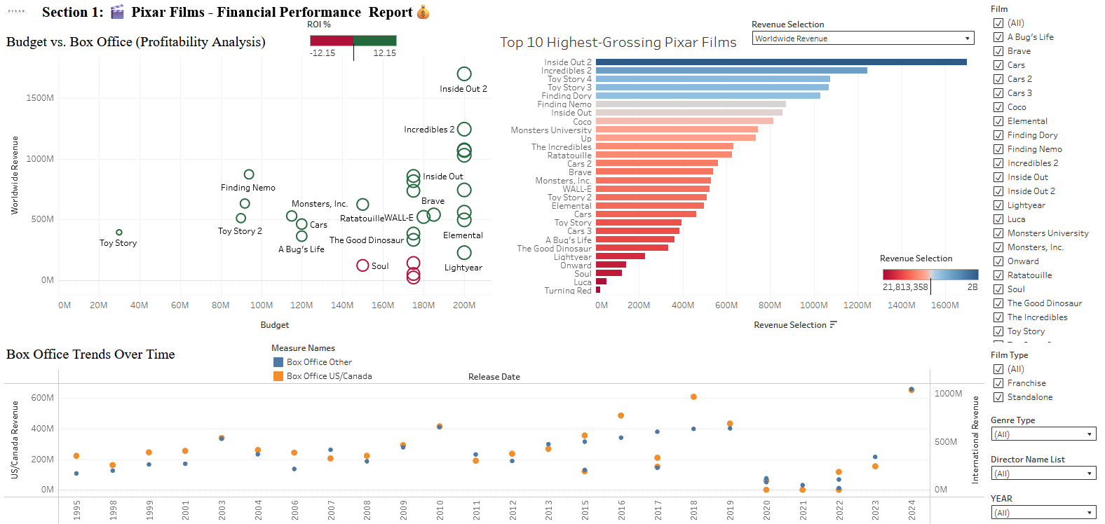
Task: Click the 2B maximum value on revenue legend
Action: click(972, 287)
